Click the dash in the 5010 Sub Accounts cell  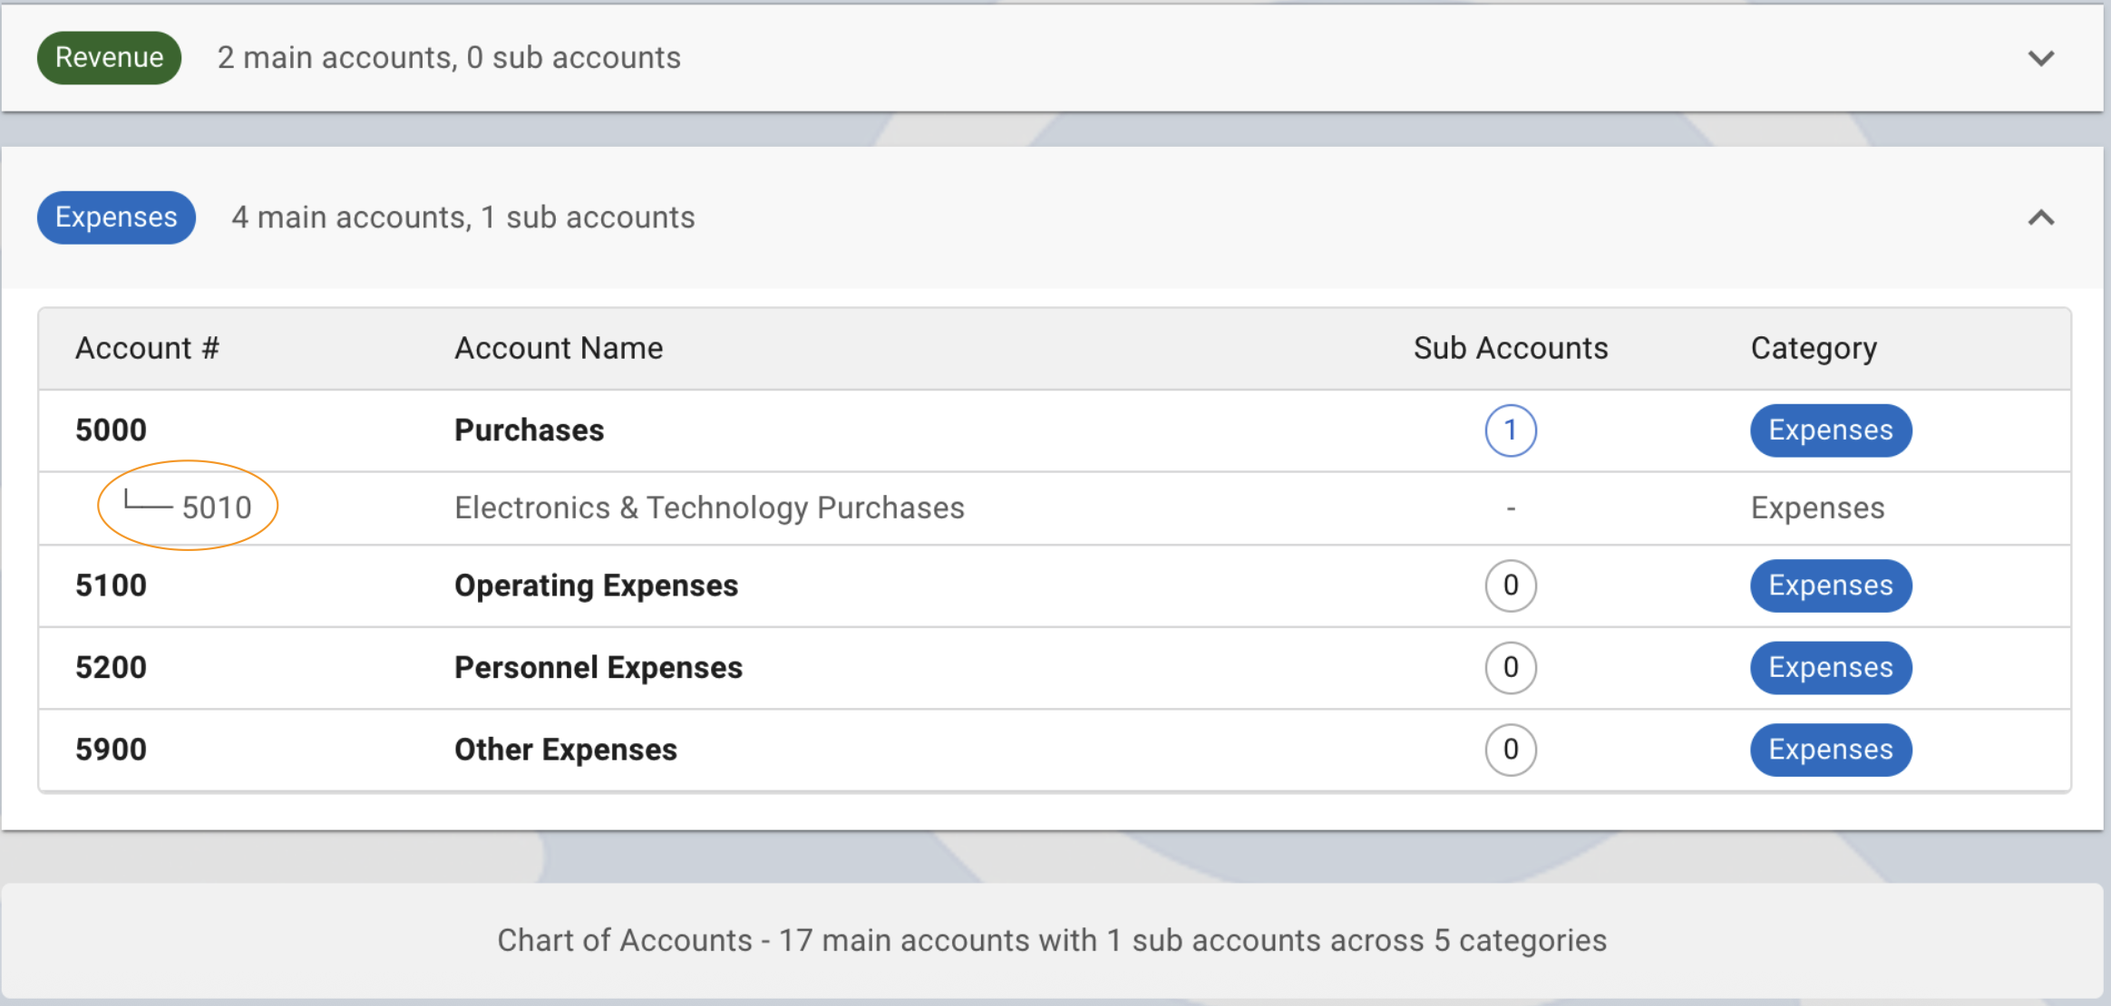tap(1511, 508)
